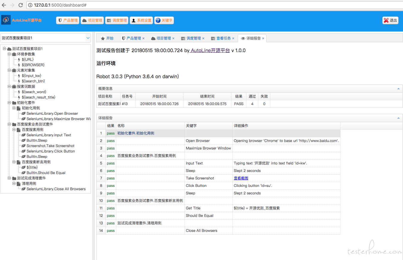The width and height of the screenshot is (403, 260).
Task: Collapse the 概要信息 panel with its arrow
Action: pyautogui.click(x=399, y=89)
